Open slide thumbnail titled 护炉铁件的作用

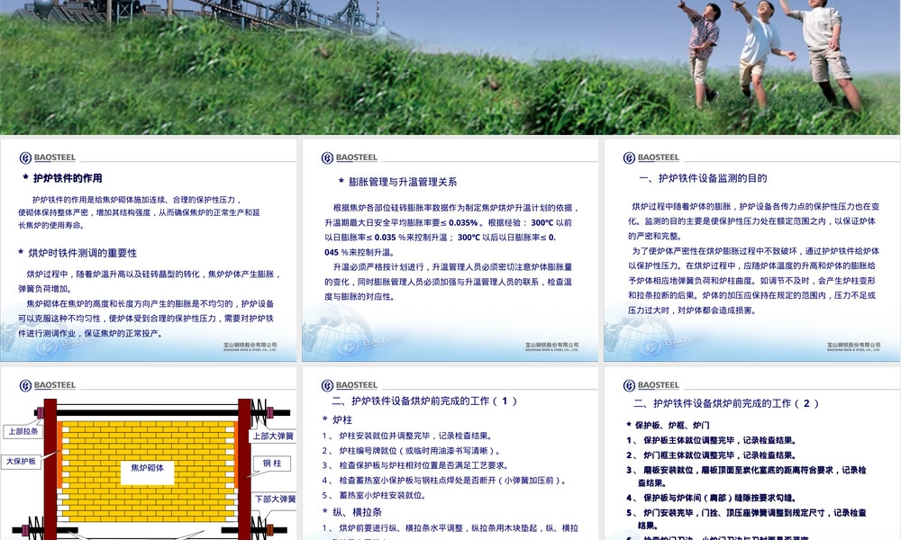pyautogui.click(x=149, y=250)
